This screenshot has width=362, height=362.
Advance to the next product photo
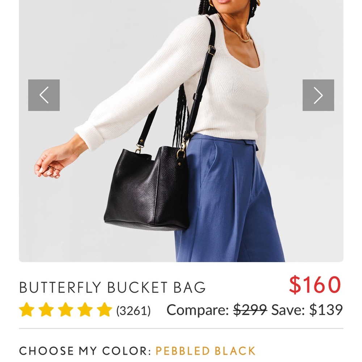point(318,95)
